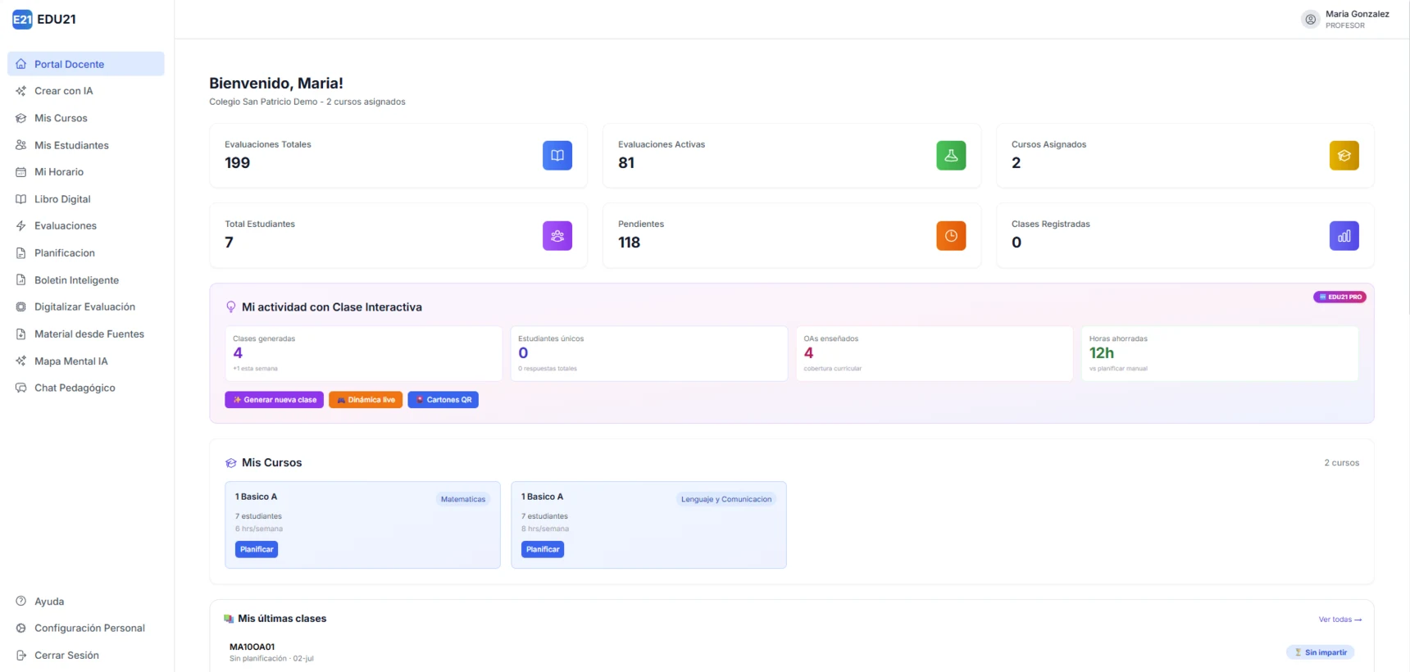
Task: Click the blue book icon in Evaluaciones Totales
Action: (x=557, y=156)
